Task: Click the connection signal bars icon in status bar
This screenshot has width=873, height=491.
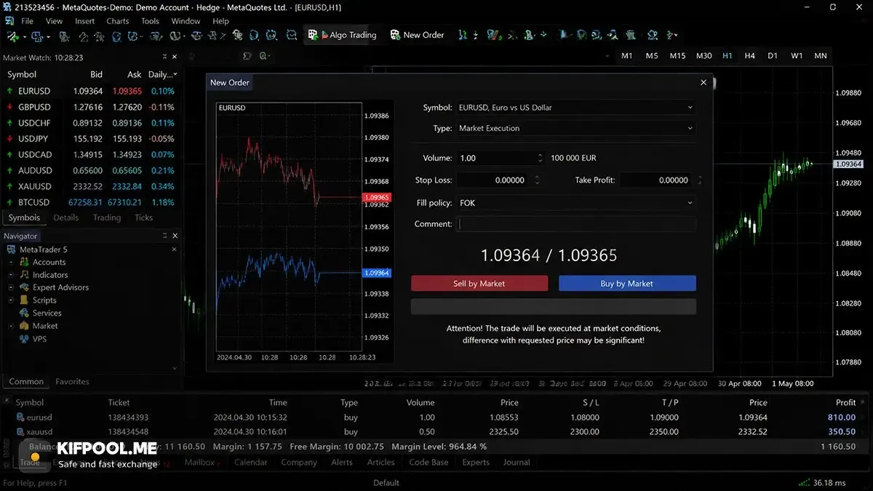Action: 804,482
